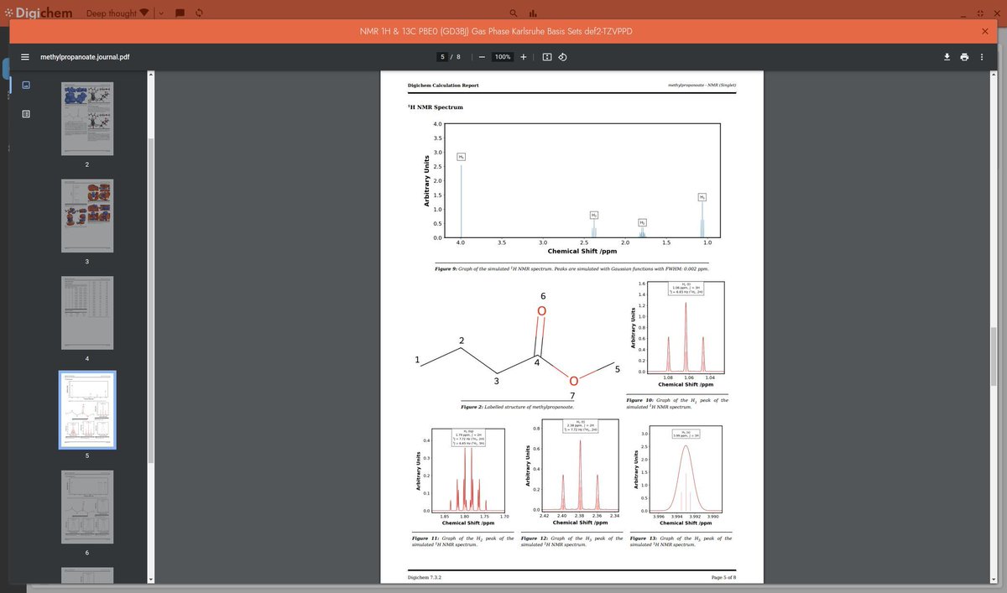Select page 4 thumbnail
This screenshot has height=593, width=1007.
(87, 313)
